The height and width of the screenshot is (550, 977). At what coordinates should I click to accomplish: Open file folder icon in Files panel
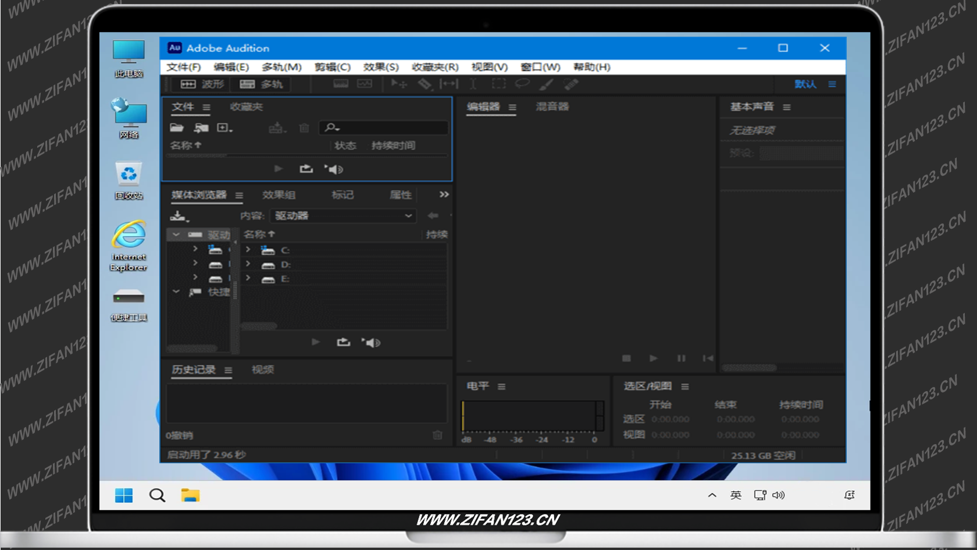tap(177, 127)
